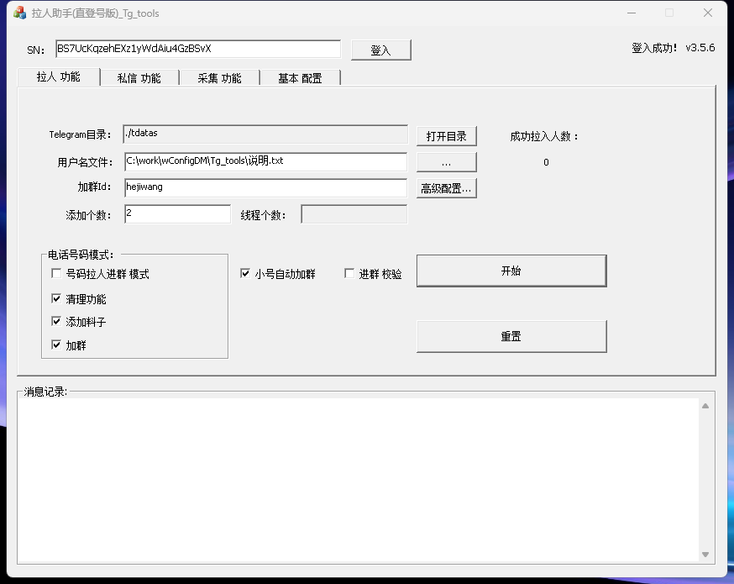Enable the 号码拉人进群模式 checkbox

pyautogui.click(x=56, y=273)
